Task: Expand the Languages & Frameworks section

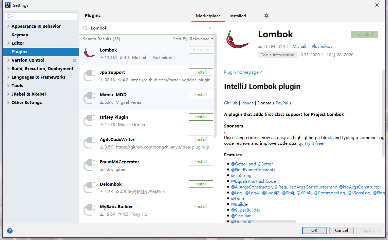Action: click(8, 77)
